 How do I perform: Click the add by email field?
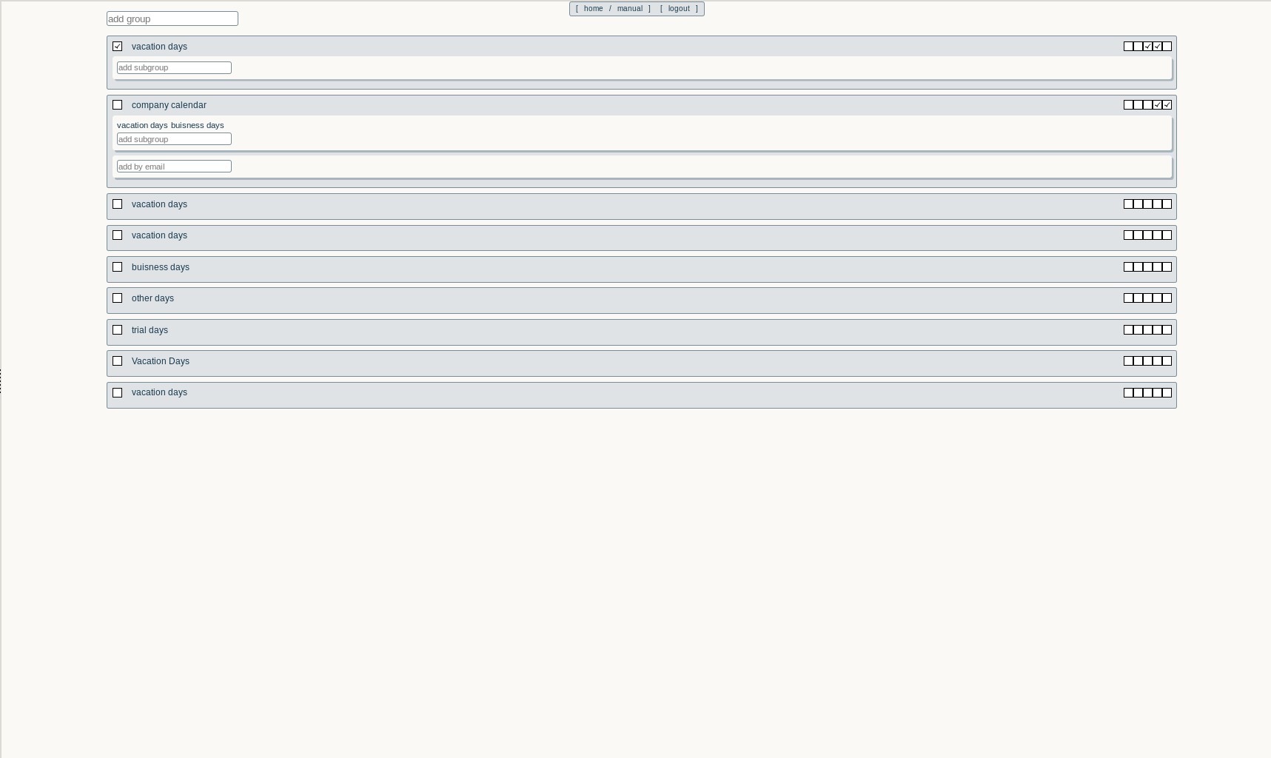[x=174, y=167]
